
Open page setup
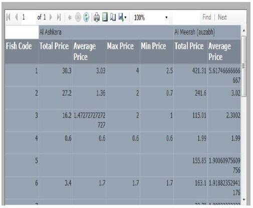click(113, 17)
